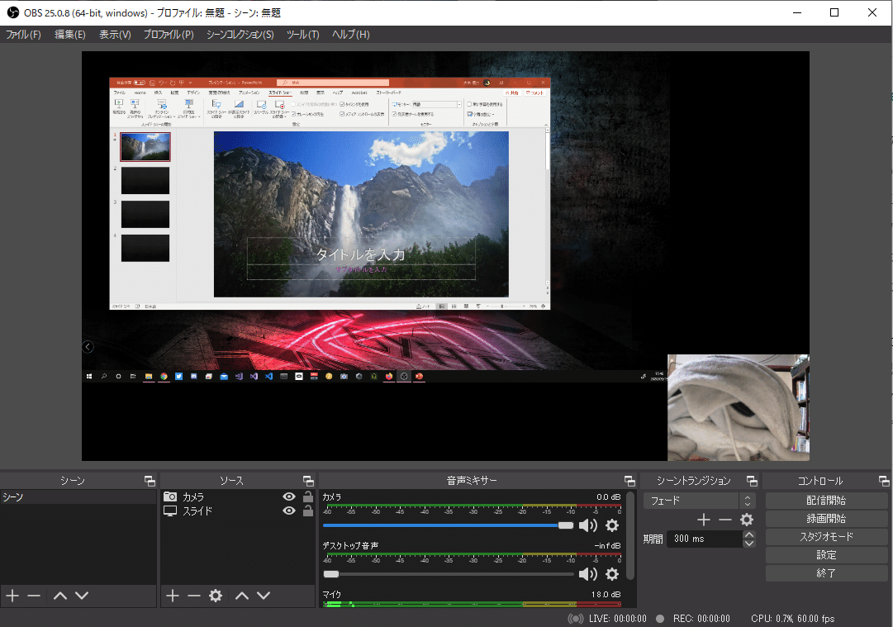Increase transition duration with up arrow
The height and width of the screenshot is (627, 893).
click(749, 534)
